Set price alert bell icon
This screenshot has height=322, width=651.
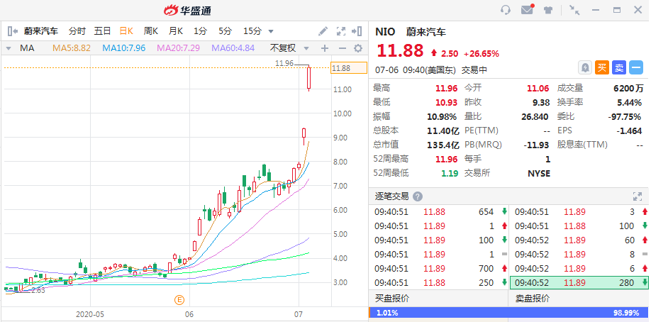click(x=585, y=67)
